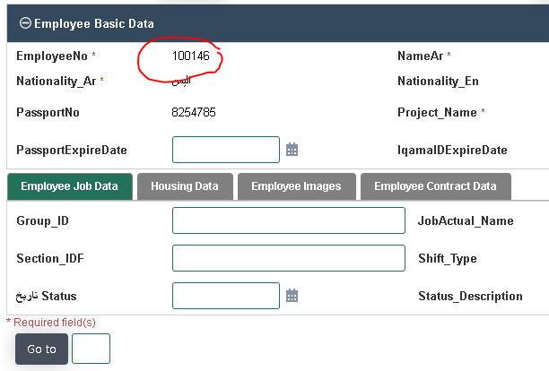Click the Nationality_Ar Arabic value
The height and width of the screenshot is (371, 549).
point(181,82)
